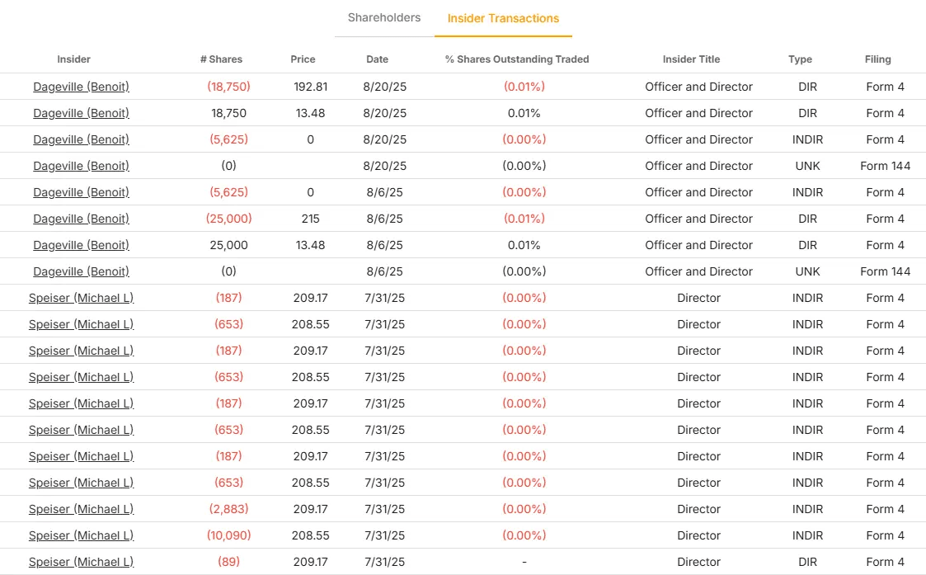Sort the table by Price header
This screenshot has width=926, height=575.
coord(303,59)
